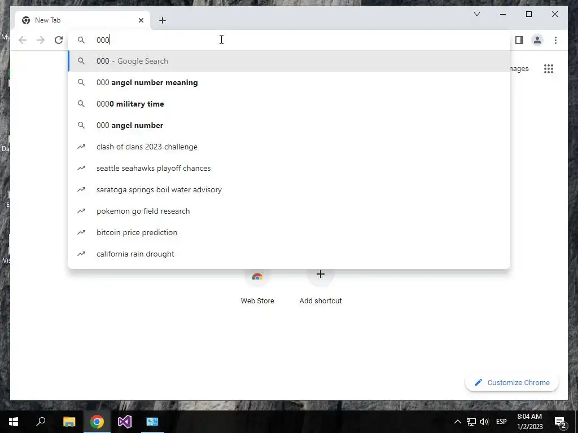Open the remote desktop taskbar app icon
Image resolution: width=578 pixels, height=433 pixels.
[152, 422]
